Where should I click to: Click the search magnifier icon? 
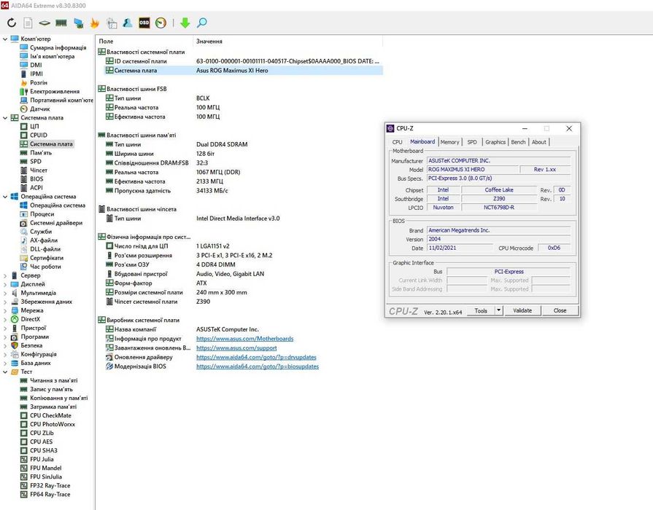(202, 23)
